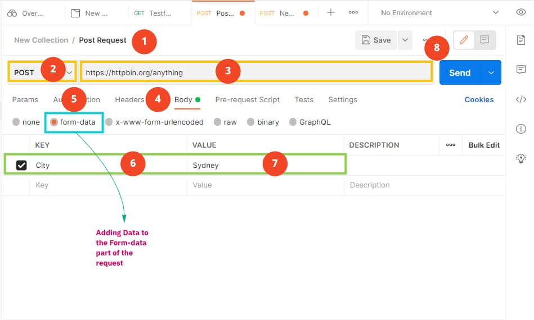
Task: Open tab options three-dot menu
Action: (x=353, y=12)
